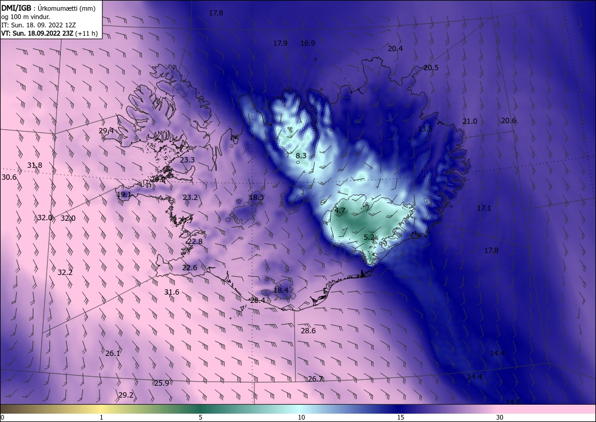The height and width of the screenshot is (422, 596).
Task: Click the map value 21.0
Action: pos(470,121)
